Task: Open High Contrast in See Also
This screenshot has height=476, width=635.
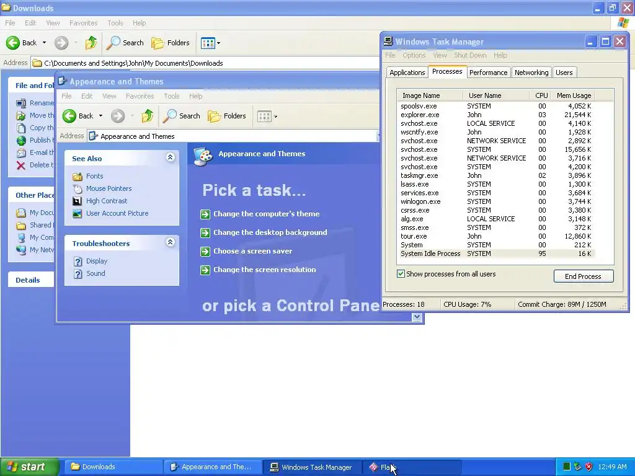Action: [x=107, y=201]
